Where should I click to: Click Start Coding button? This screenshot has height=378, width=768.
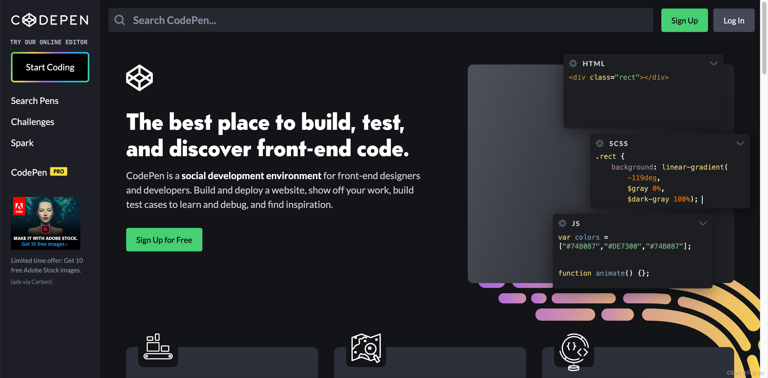point(50,67)
